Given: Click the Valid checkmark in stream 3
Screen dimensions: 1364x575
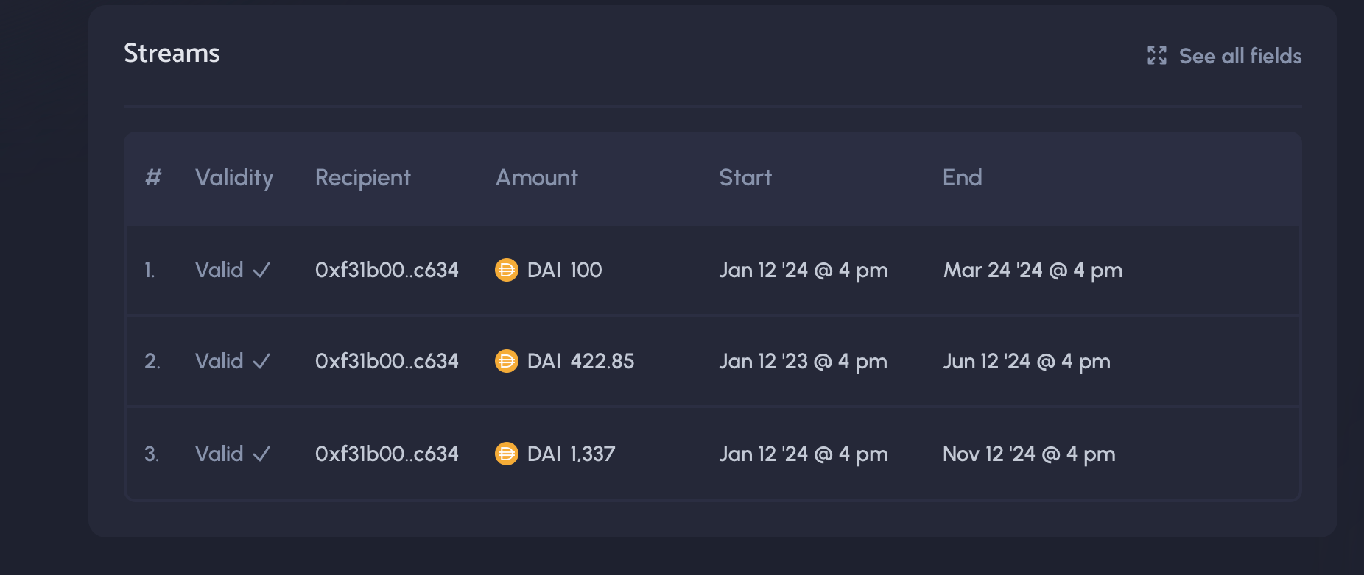Looking at the screenshot, I should coord(261,454).
